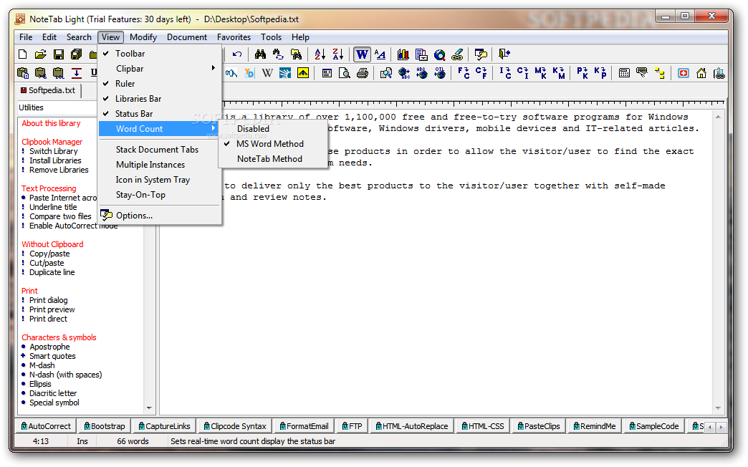This screenshot has height=467, width=748.
Task: Click the miles to kilometers M-K icon
Action: 540,73
